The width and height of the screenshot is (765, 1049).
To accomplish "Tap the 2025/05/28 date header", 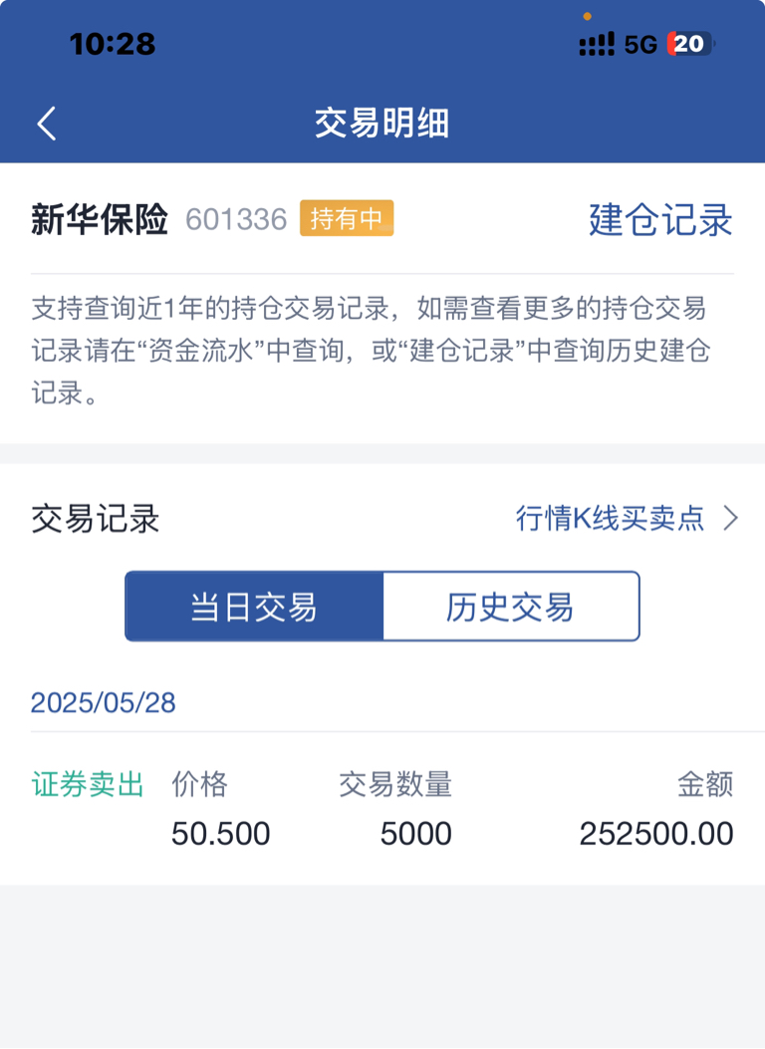I will [103, 702].
